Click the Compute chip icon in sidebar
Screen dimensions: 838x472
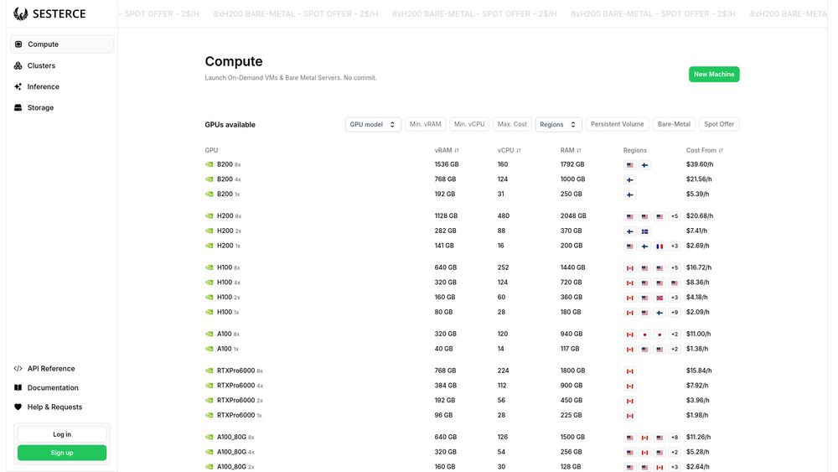[x=18, y=44]
